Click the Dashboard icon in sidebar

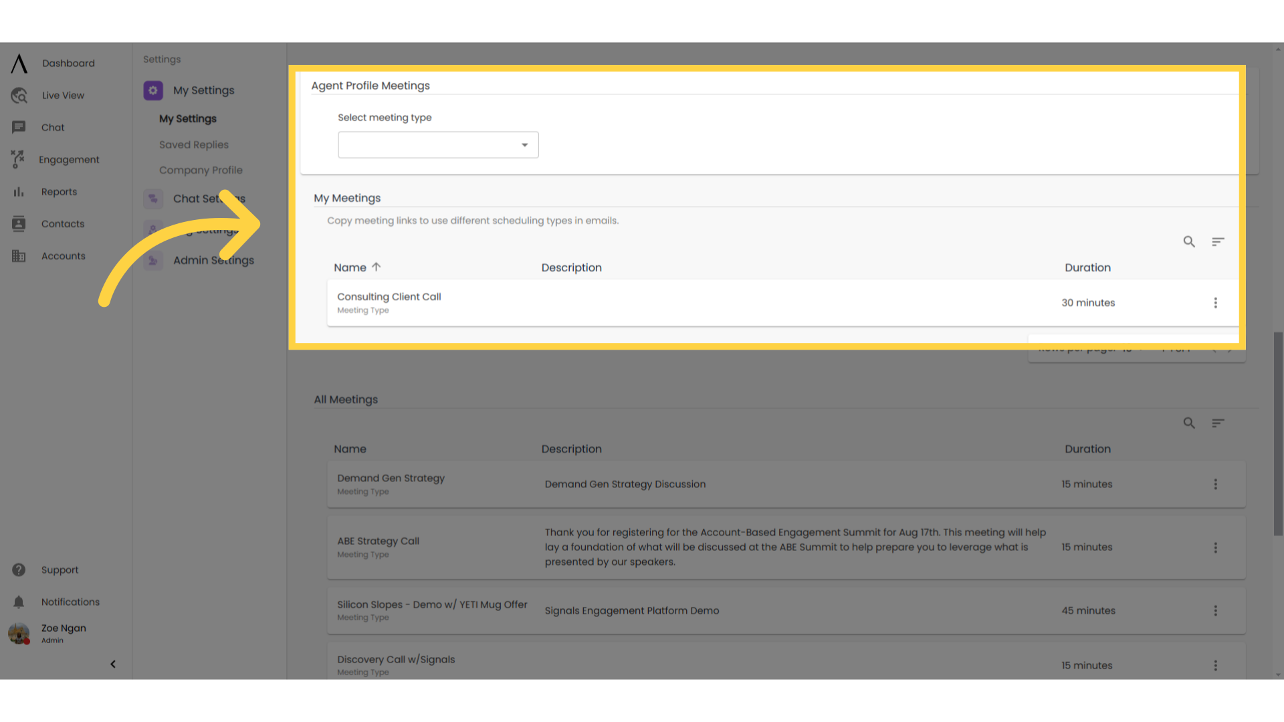tap(19, 63)
